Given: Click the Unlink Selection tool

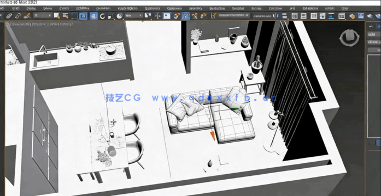Looking at the screenshot, I should point(17,16).
